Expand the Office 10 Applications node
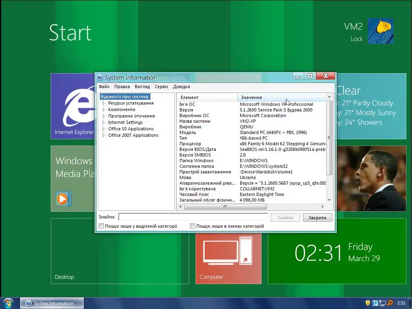Viewport: 412px width, 309px height. 103,129
